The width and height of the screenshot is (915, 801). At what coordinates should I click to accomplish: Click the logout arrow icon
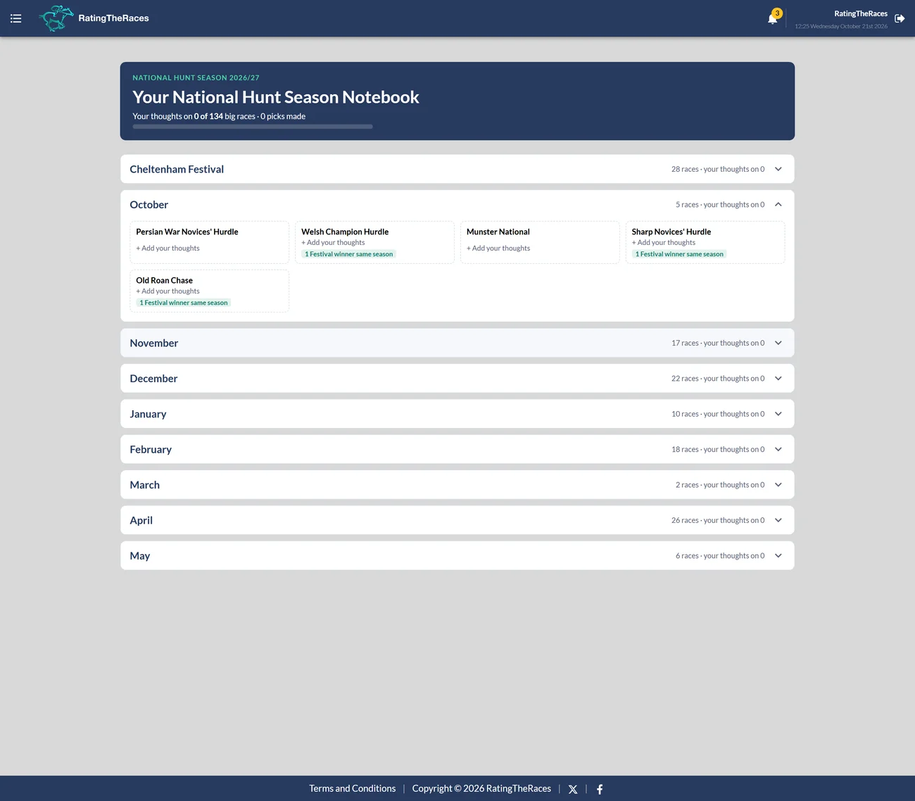[900, 18]
